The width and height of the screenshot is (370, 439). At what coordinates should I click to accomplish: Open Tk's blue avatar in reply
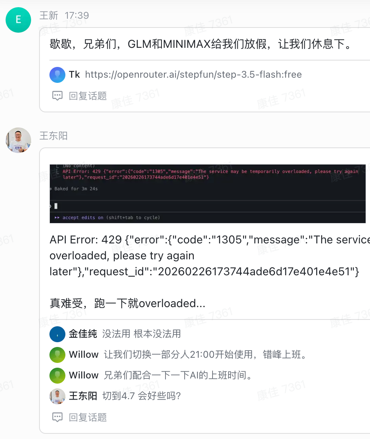(57, 75)
